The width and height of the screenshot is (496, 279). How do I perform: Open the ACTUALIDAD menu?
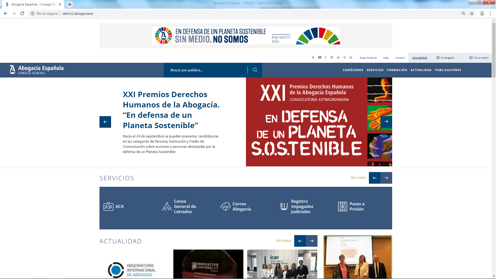pos(421,70)
